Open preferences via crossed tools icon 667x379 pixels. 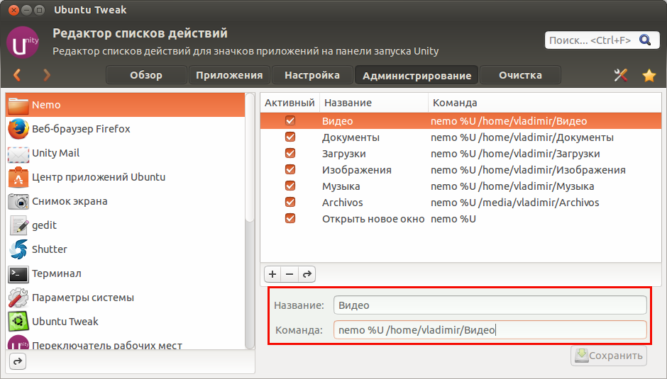tap(621, 75)
